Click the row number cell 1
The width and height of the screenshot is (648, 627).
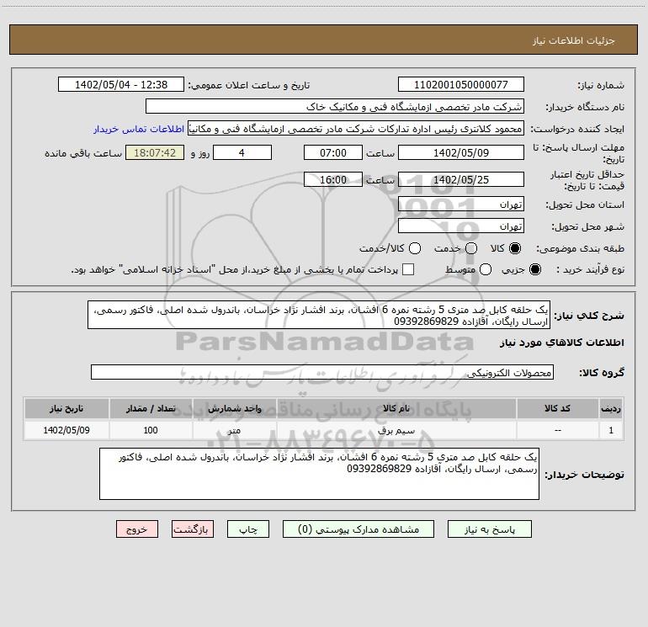[611, 430]
